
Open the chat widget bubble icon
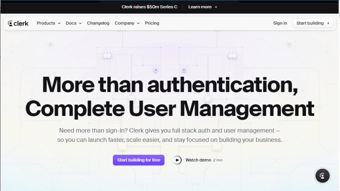(x=322, y=176)
